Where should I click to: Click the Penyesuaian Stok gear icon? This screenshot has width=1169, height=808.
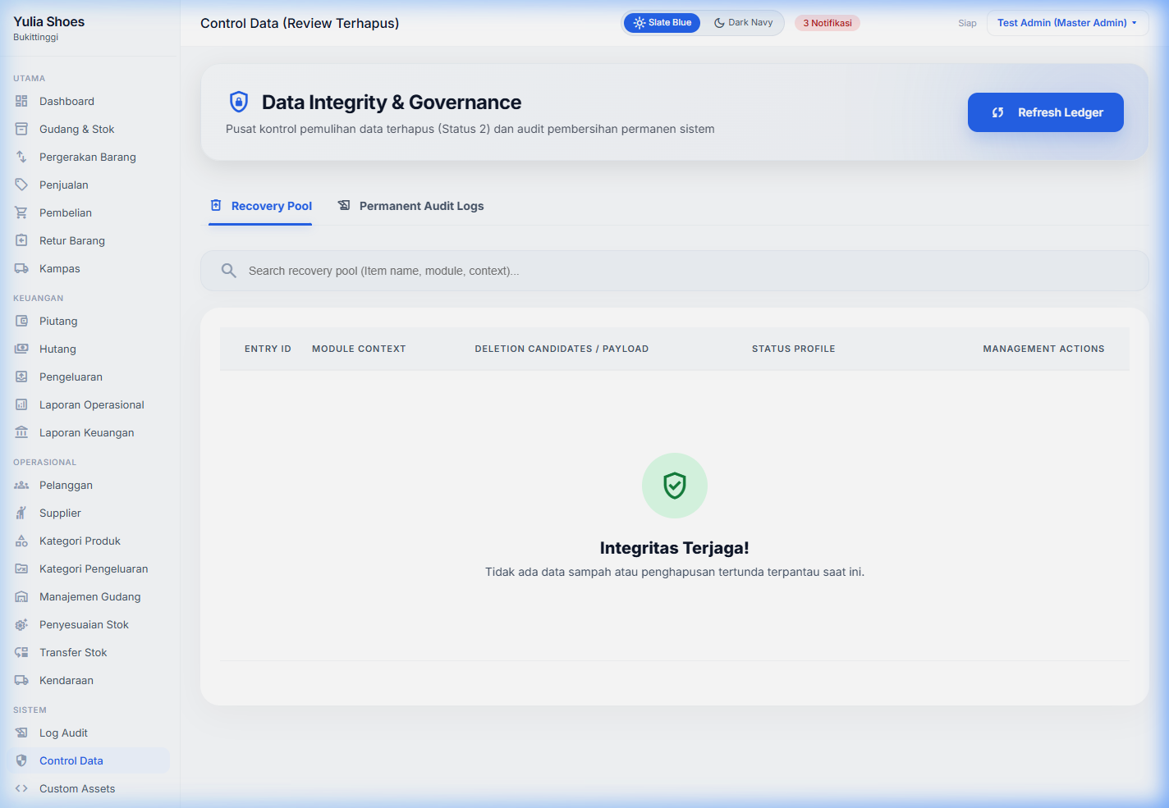coord(21,624)
